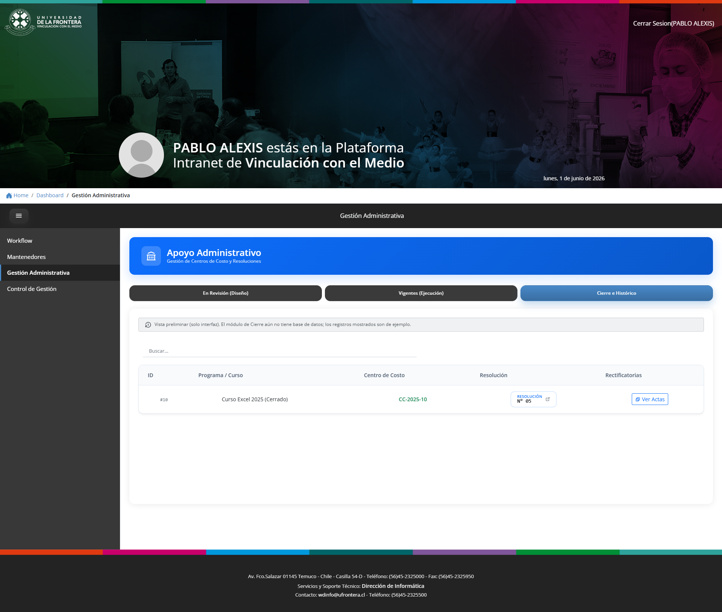Click the hamburger menu toggle button
722x612 pixels.
point(19,216)
